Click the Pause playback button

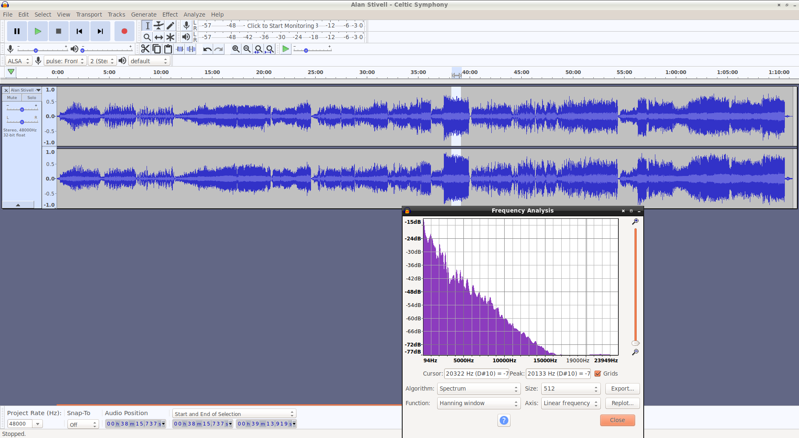17,31
